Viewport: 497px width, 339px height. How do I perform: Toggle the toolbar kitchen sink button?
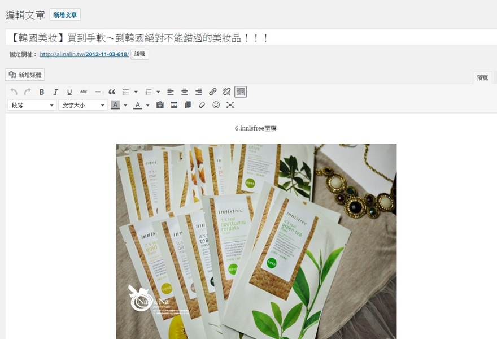pos(241,92)
